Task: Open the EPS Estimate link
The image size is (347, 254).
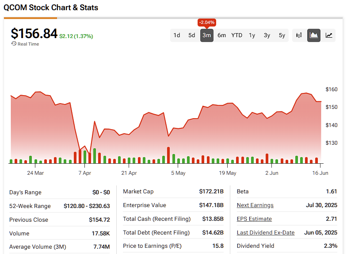Action: (x=254, y=219)
